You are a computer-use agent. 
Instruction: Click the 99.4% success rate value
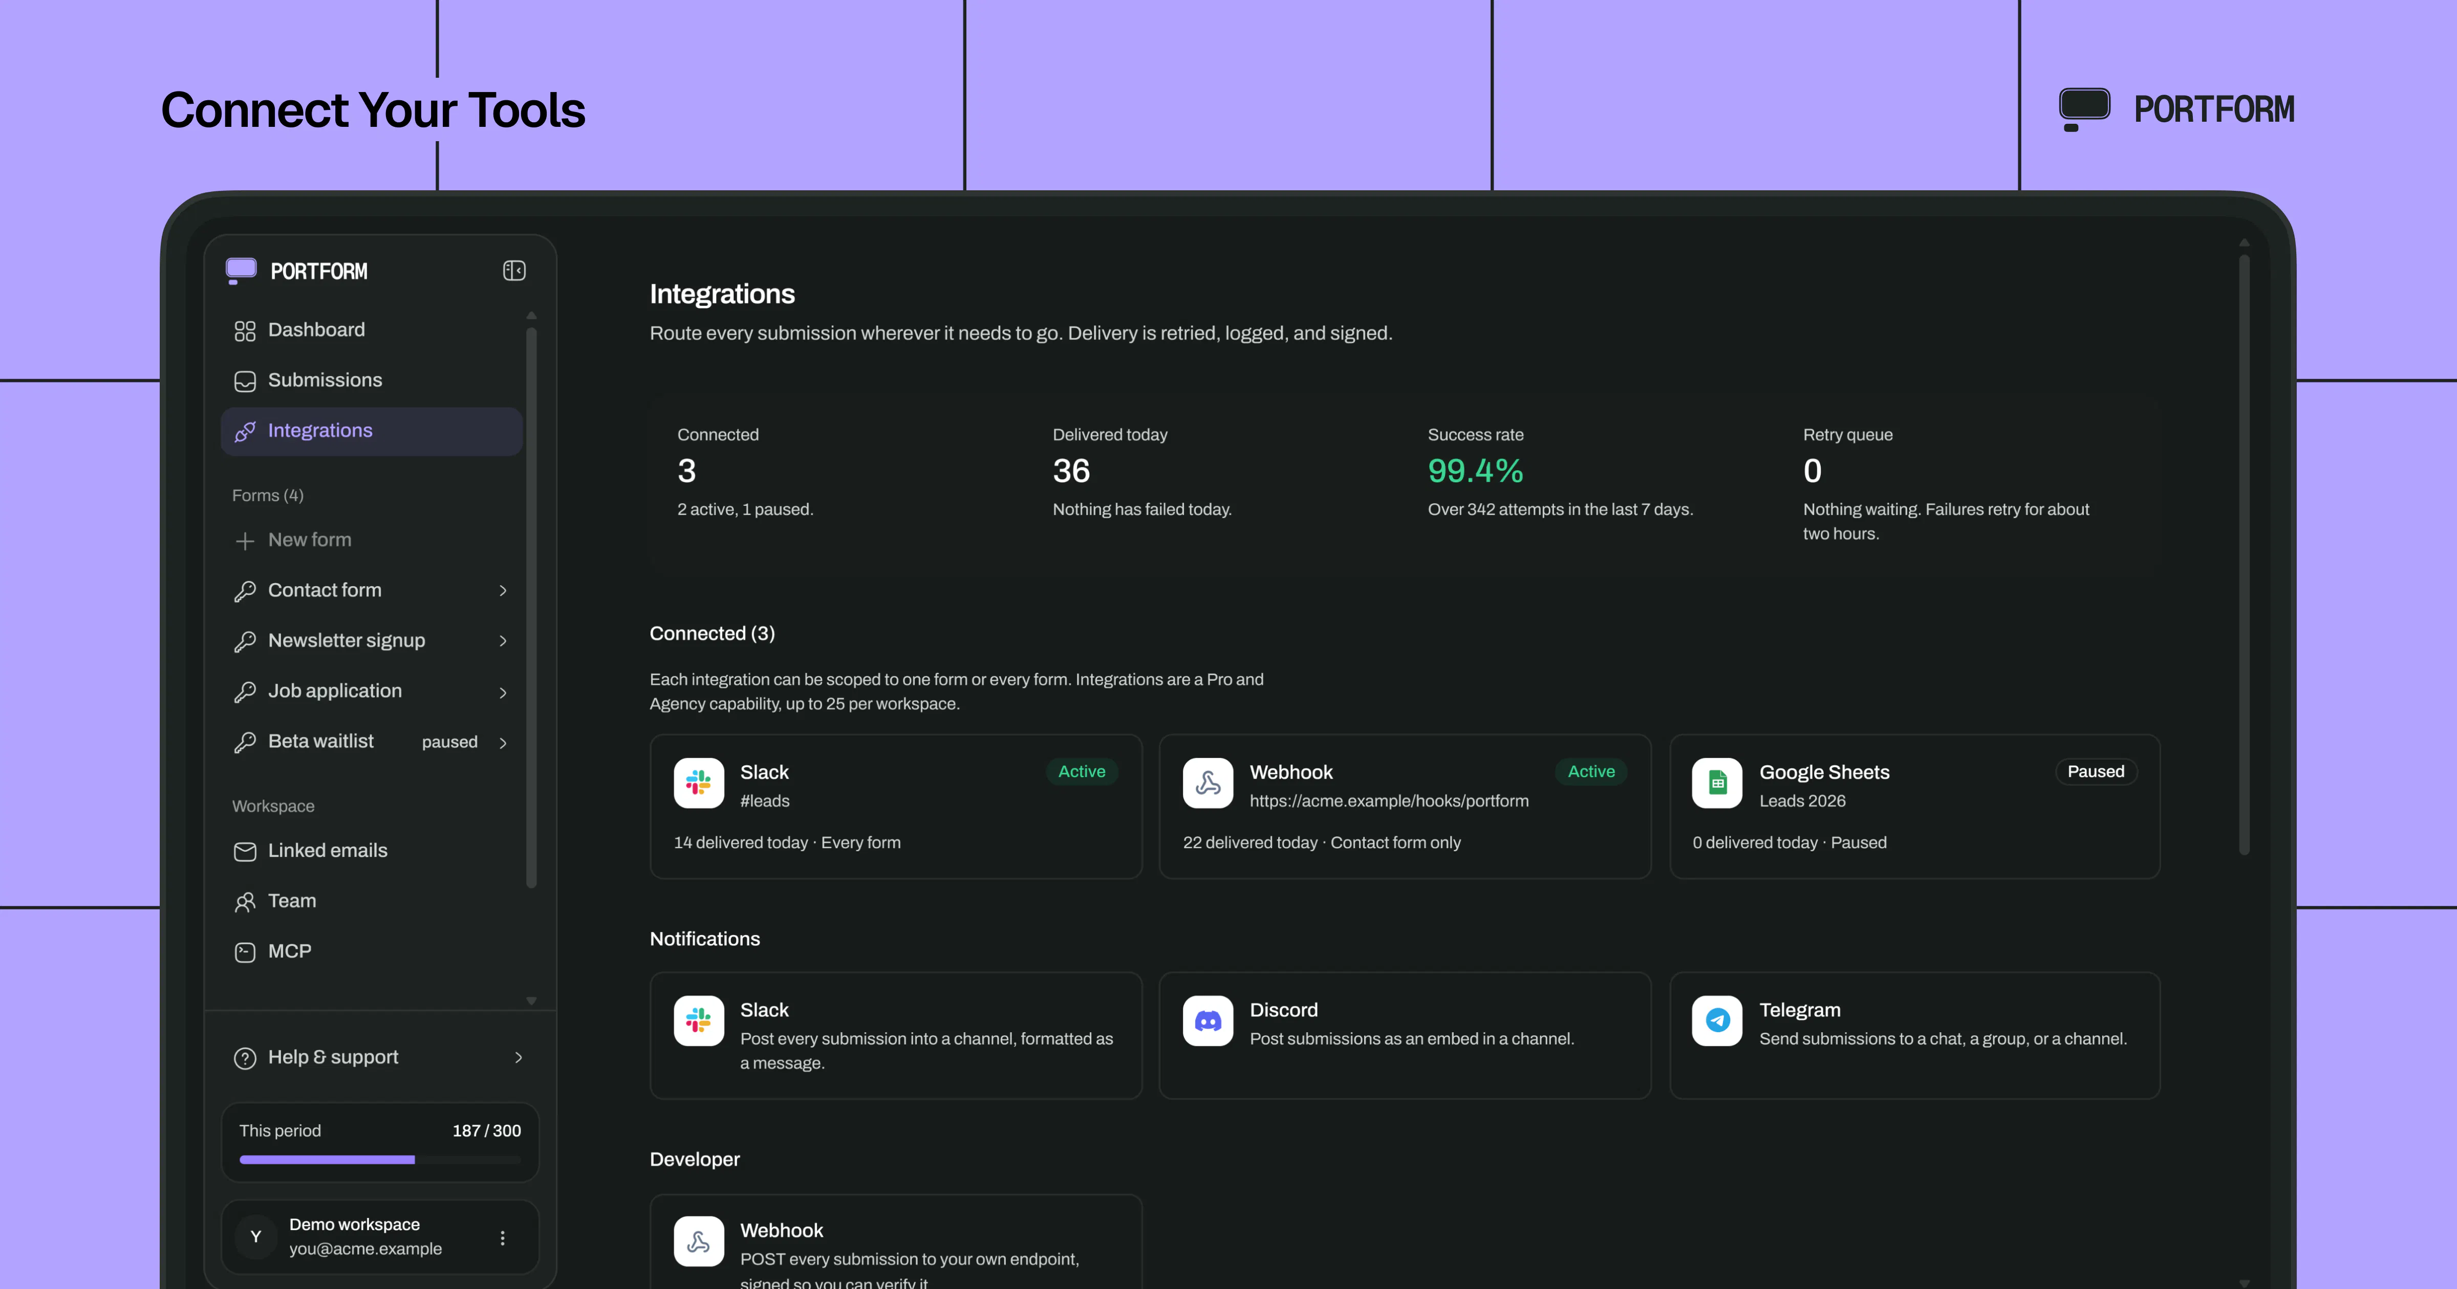click(x=1476, y=471)
